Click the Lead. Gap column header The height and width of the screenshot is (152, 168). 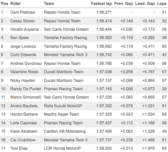pos(145,4)
